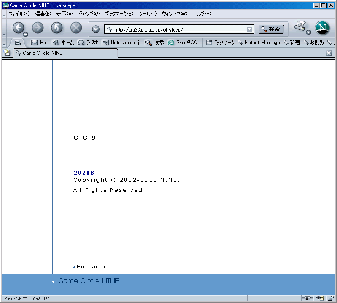337x303 pixels.
Task: Go back with the Back arrow button
Action: [18, 28]
